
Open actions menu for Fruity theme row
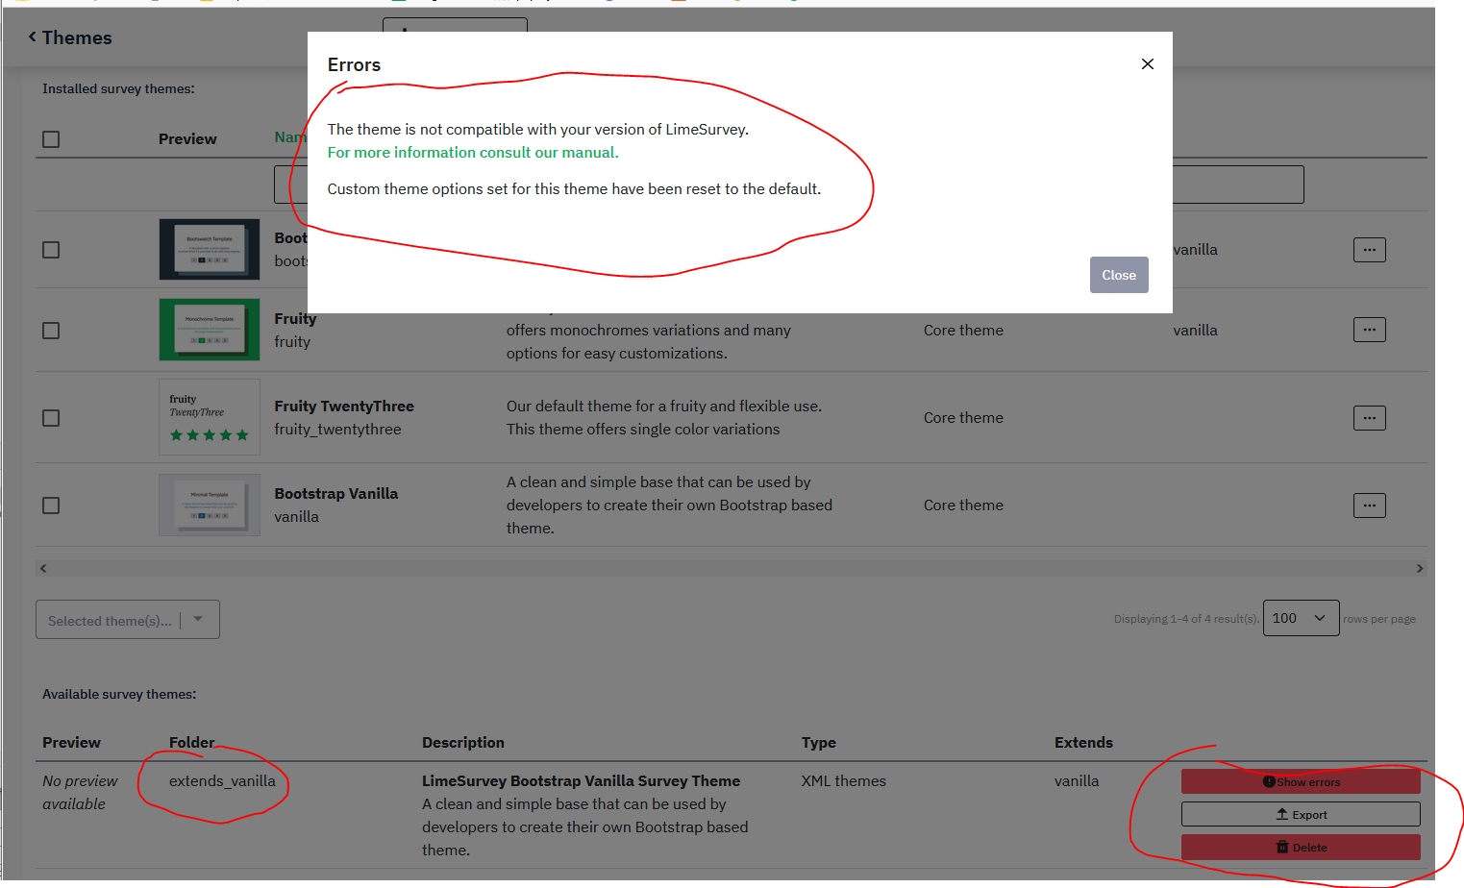point(1369,330)
